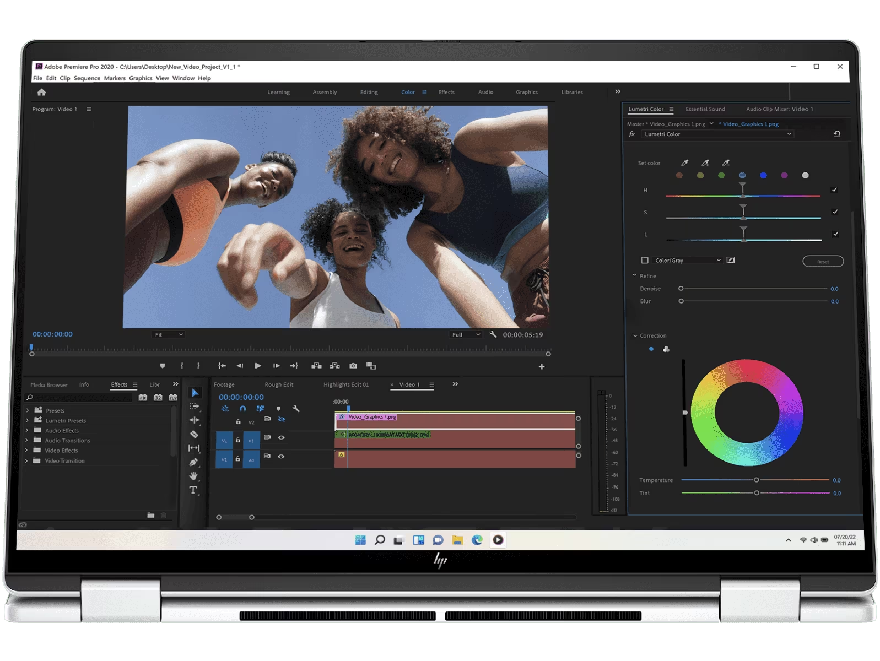880x661 pixels.
Task: Click the Lift button in Program monitor
Action: pos(316,366)
